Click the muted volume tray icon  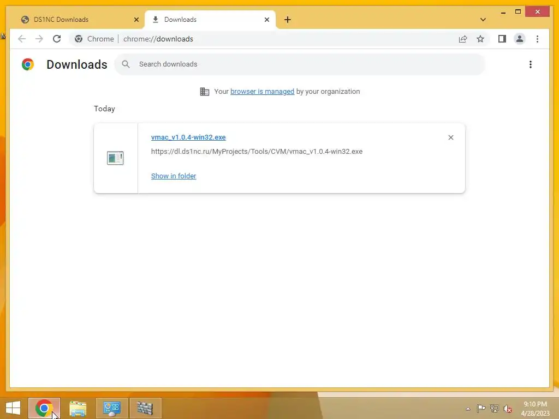(x=507, y=409)
